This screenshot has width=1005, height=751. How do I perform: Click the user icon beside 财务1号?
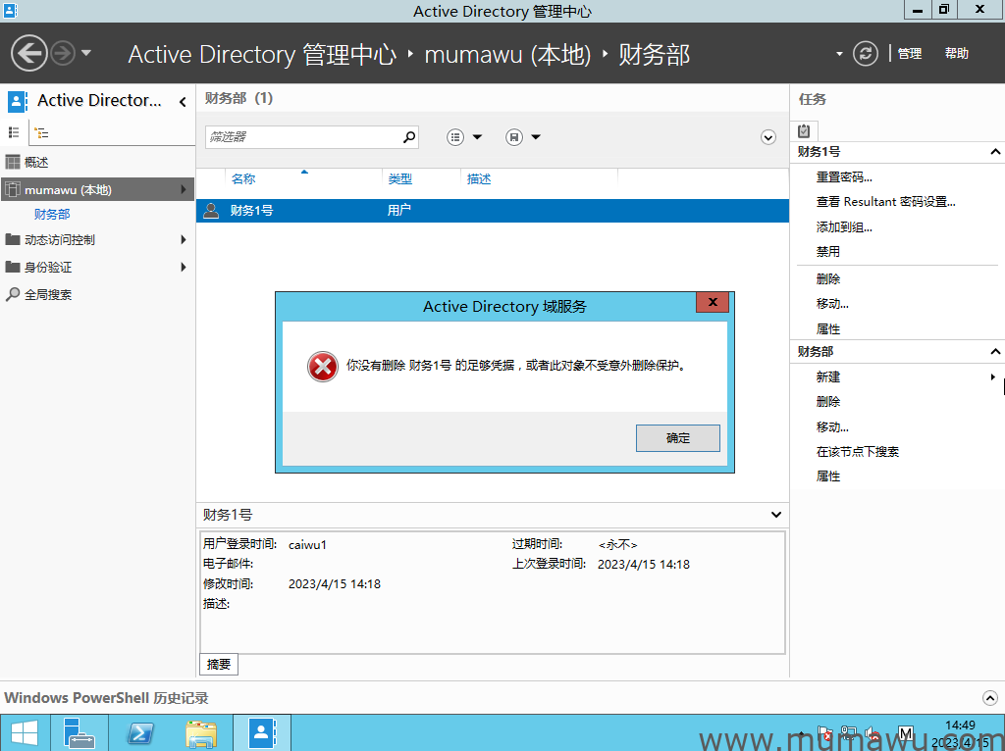[x=211, y=210]
